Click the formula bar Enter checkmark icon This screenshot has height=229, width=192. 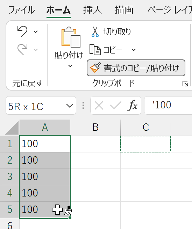[115, 106]
